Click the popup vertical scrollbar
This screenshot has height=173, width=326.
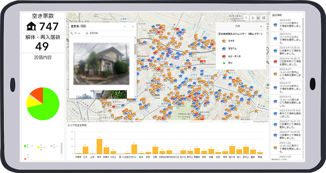[x=135, y=49]
